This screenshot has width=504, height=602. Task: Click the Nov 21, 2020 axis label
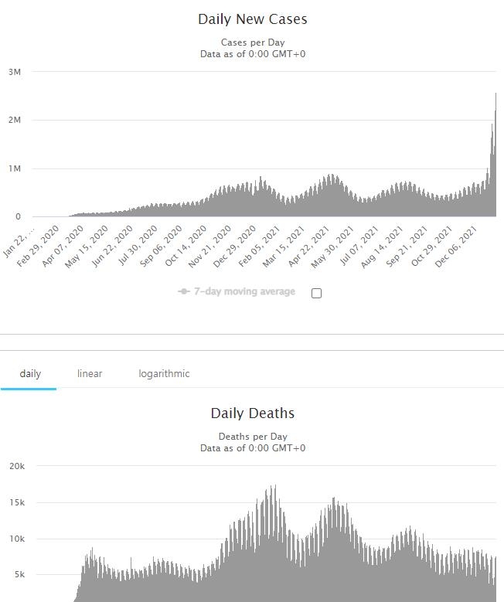tap(209, 247)
